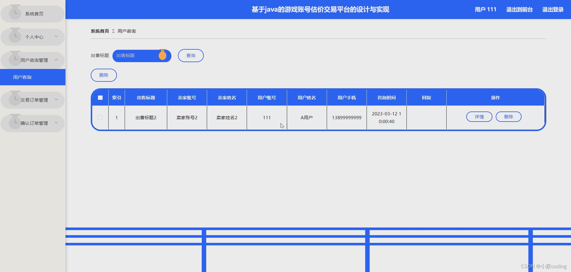Open 系统首页 in the sidebar

pos(32,14)
